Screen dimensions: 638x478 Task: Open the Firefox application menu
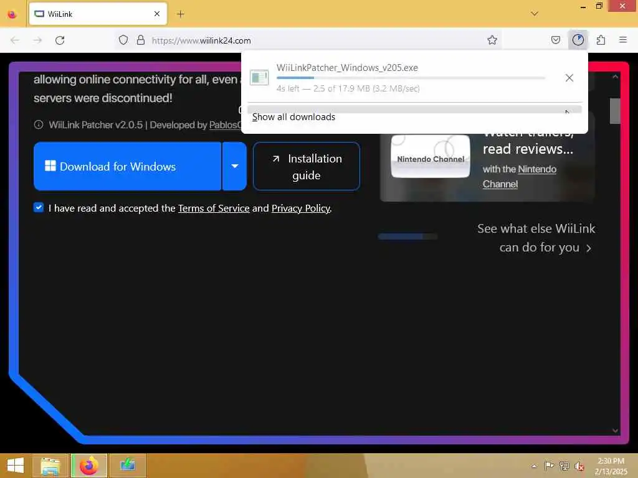(623, 40)
